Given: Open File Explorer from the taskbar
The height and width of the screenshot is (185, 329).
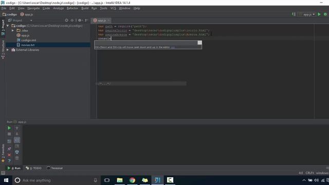Looking at the screenshot, I should tap(120, 180).
